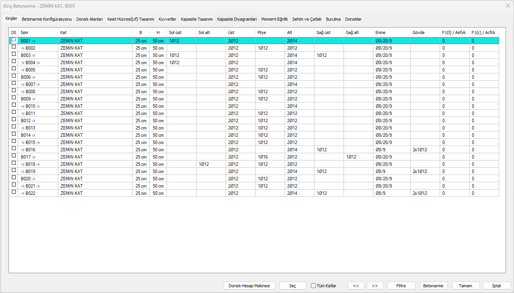The width and height of the screenshot is (514, 293).
Task: Select the B017 beam row name cell
Action: tap(38, 157)
